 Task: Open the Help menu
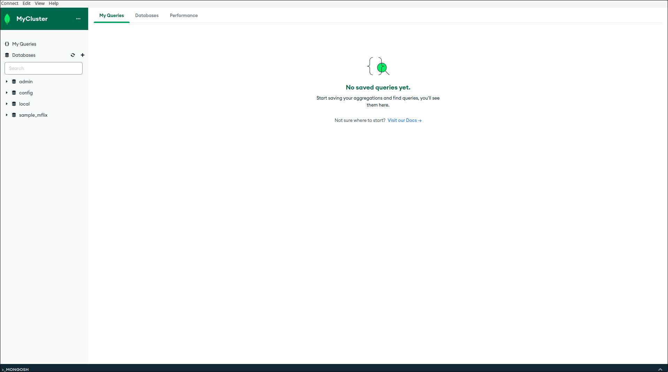tap(54, 3)
